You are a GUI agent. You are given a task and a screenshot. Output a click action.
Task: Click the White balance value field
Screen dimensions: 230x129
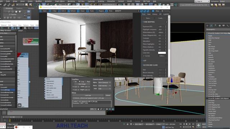(x=161, y=33)
